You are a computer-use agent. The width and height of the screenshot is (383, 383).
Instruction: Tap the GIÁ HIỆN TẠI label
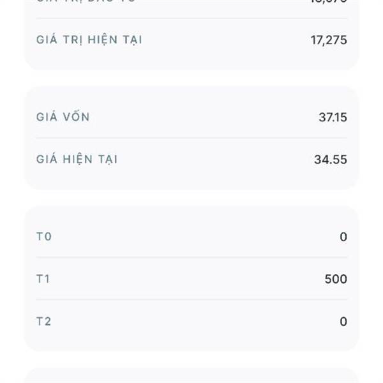pos(77,159)
